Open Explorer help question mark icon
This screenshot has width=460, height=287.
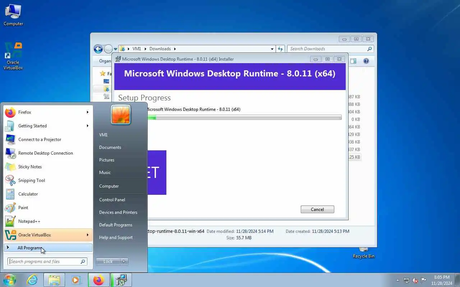(366, 61)
